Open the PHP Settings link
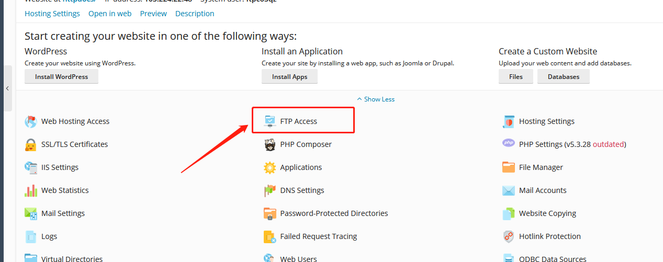 572,144
